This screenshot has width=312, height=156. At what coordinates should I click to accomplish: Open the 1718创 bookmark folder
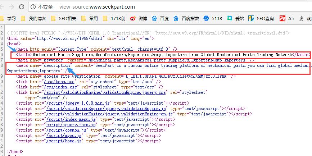tap(114, 19)
